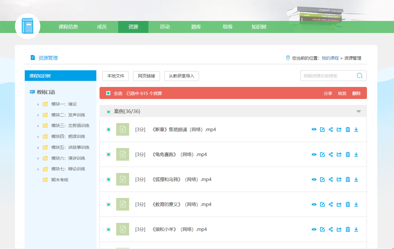This screenshot has height=249, width=394.
Task: Edit the 《龟兔赛跑》 resource
Action: [322, 154]
